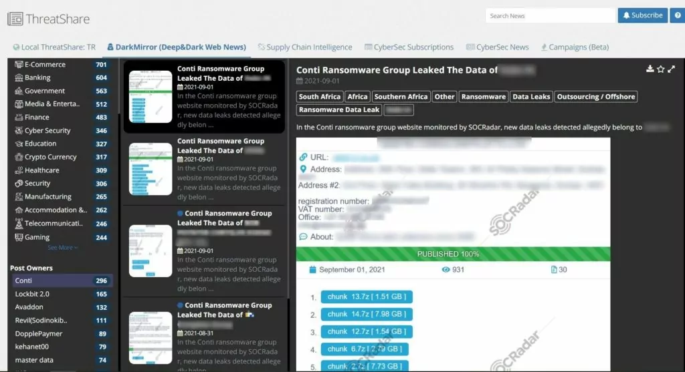
Task: Click the Southern Africa tag
Action: tap(401, 97)
